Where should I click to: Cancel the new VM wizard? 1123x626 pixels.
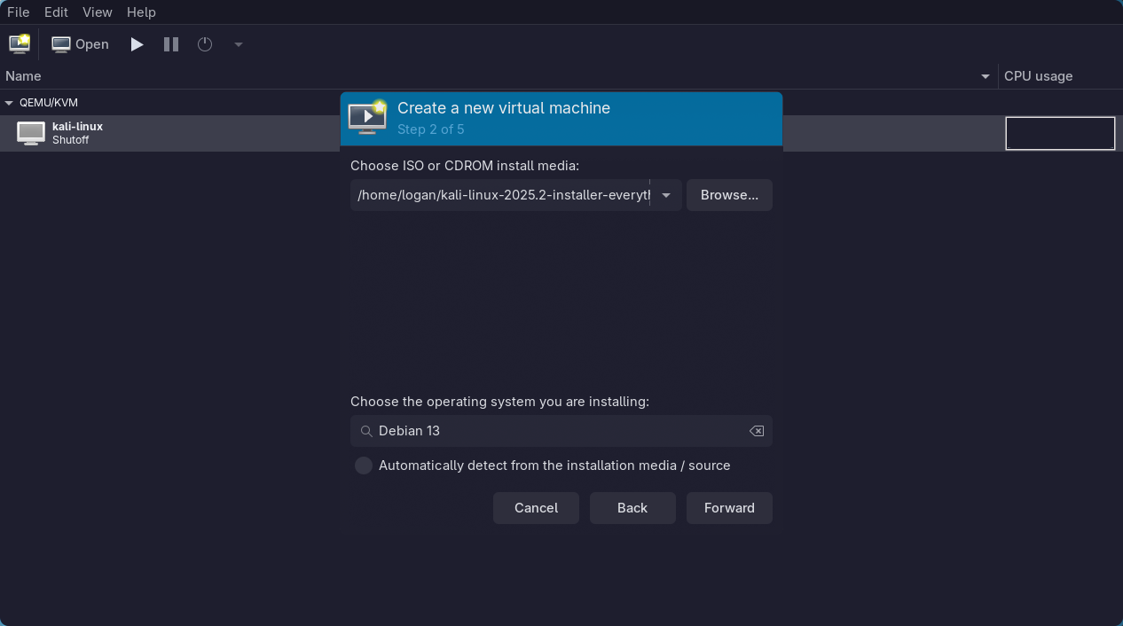coord(536,507)
